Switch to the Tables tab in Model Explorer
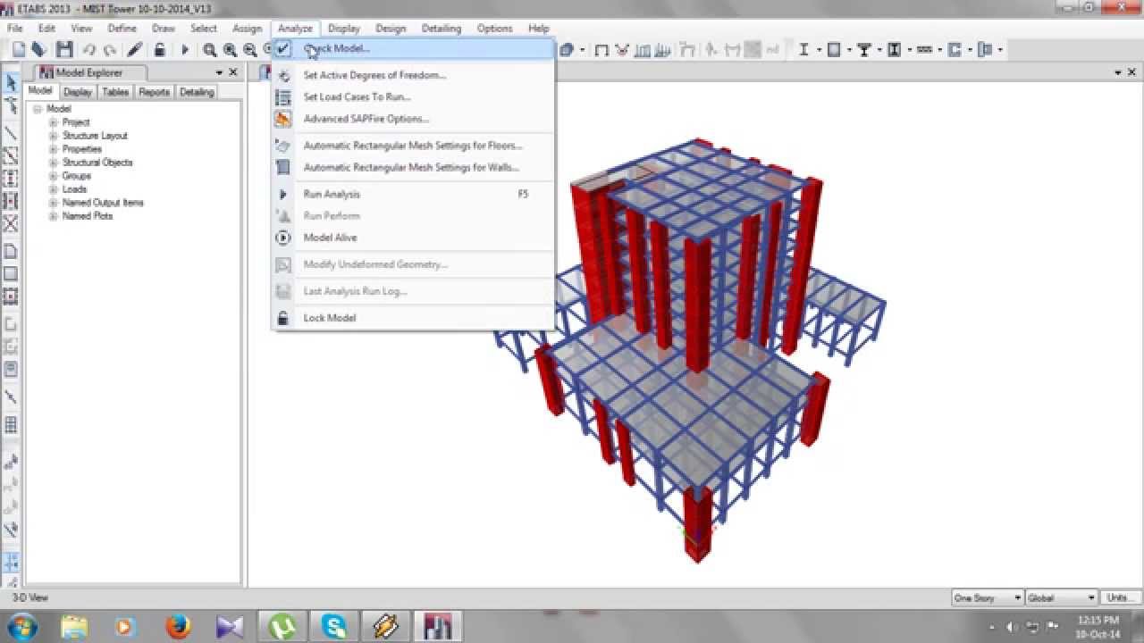This screenshot has height=643, width=1144. [115, 92]
